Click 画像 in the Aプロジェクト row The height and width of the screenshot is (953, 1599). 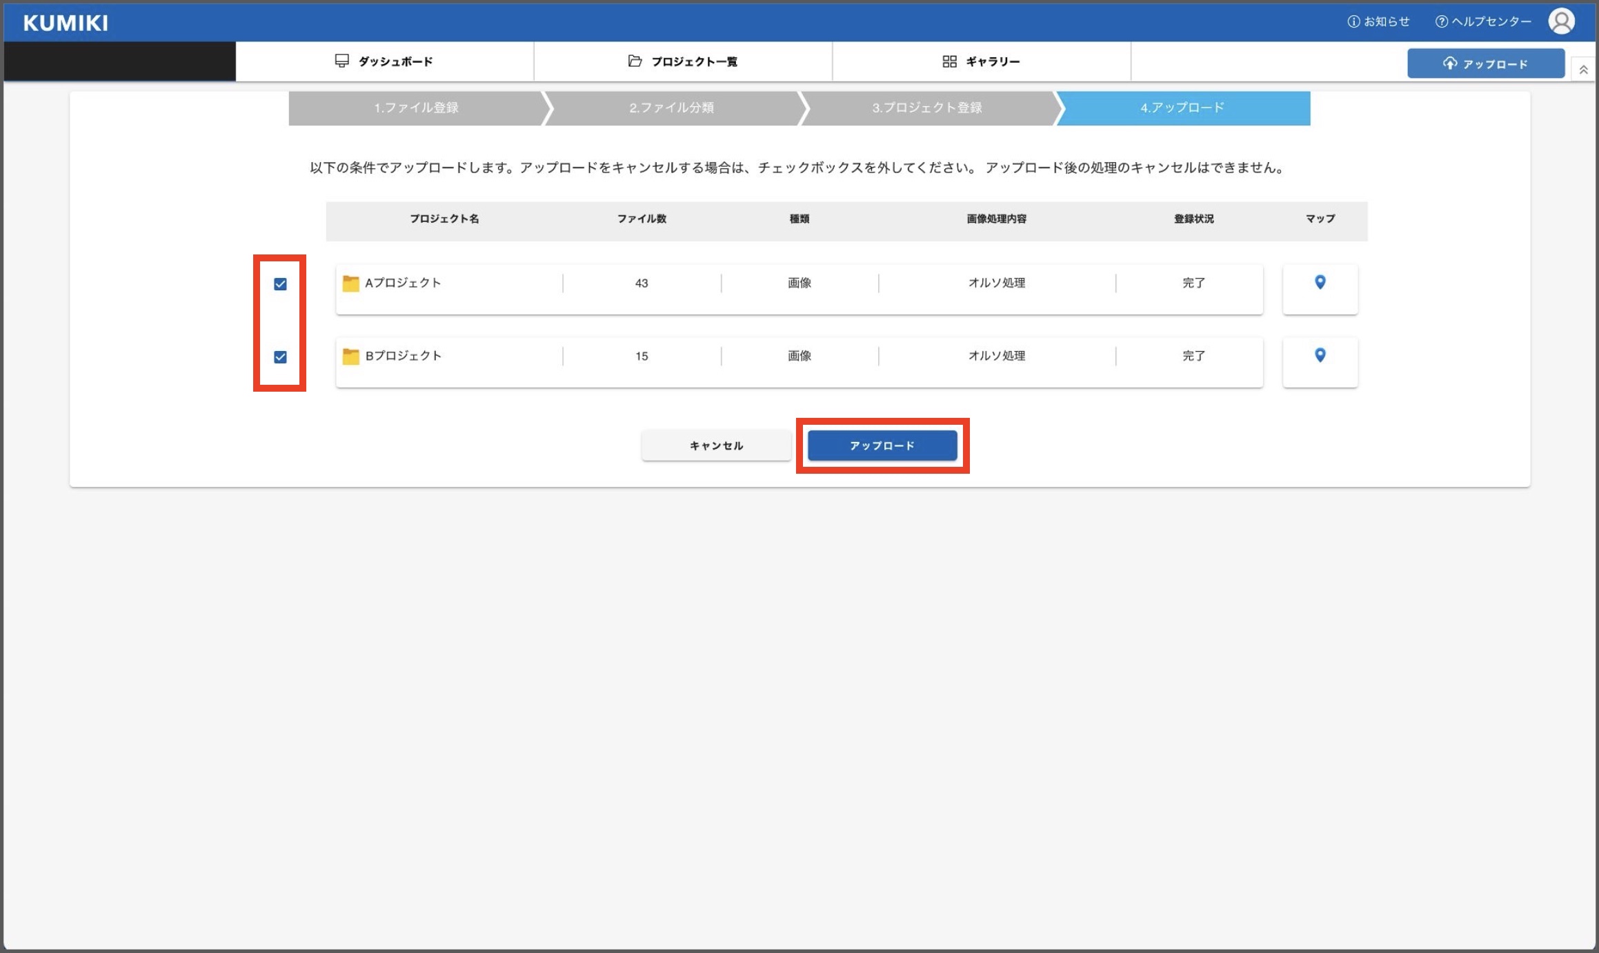(x=799, y=283)
